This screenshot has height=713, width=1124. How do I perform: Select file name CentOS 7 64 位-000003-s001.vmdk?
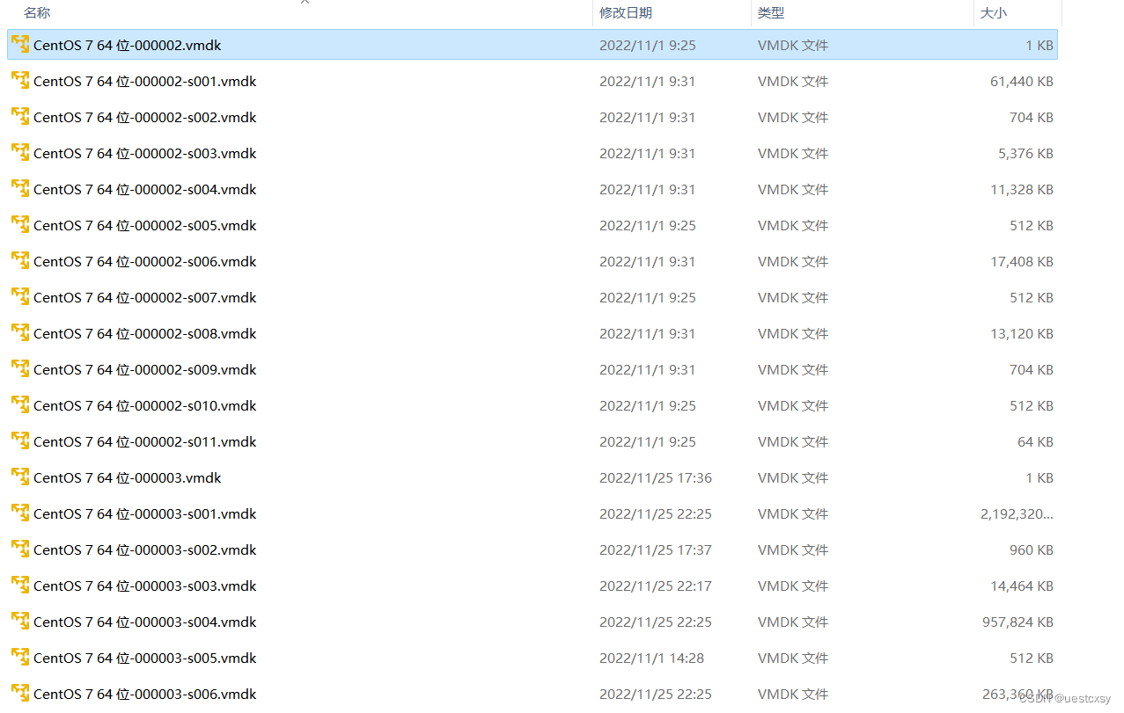click(x=145, y=513)
